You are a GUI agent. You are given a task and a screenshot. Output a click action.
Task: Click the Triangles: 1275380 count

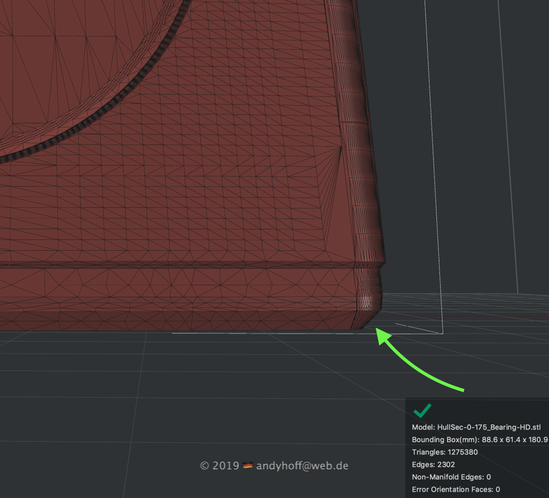point(445,453)
